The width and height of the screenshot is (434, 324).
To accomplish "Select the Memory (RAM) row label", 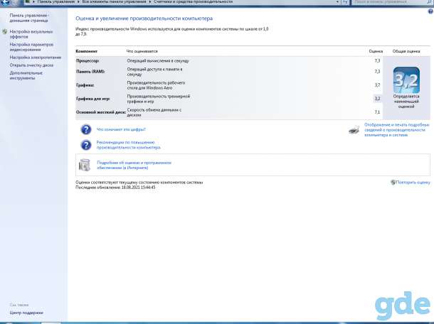I will click(x=90, y=72).
